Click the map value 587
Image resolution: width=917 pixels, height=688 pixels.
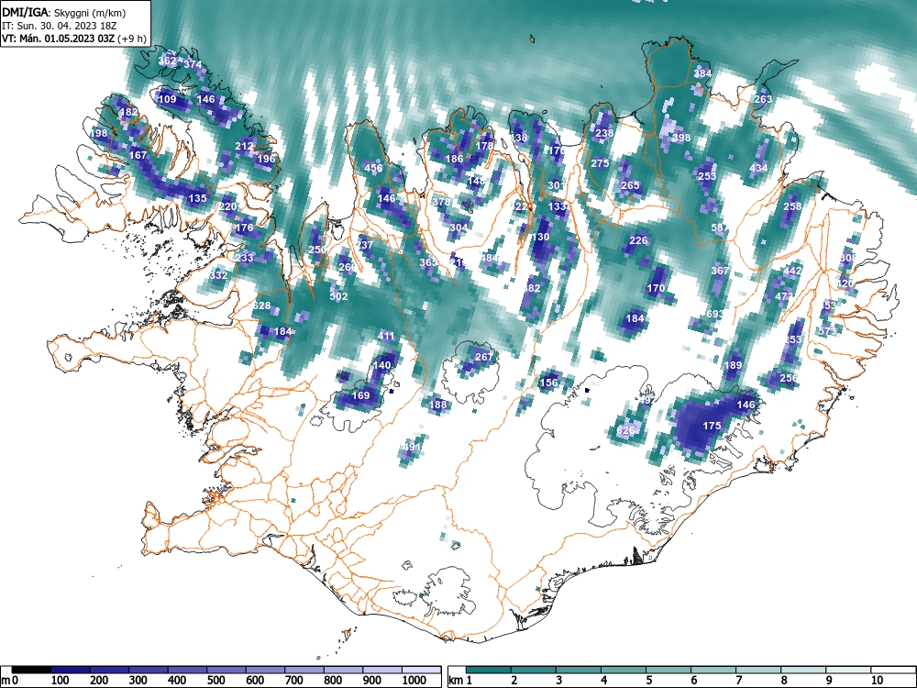point(720,228)
